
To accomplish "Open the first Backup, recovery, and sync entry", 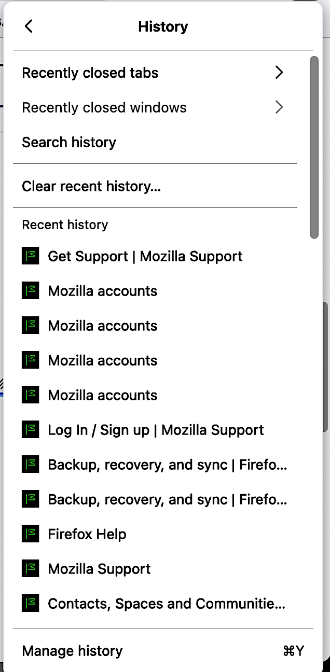I will [155, 465].
